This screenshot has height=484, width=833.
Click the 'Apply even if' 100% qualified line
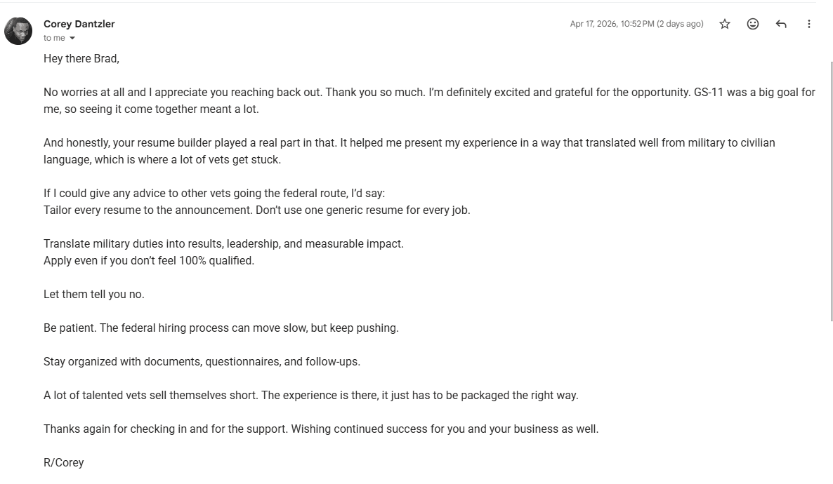pos(149,260)
